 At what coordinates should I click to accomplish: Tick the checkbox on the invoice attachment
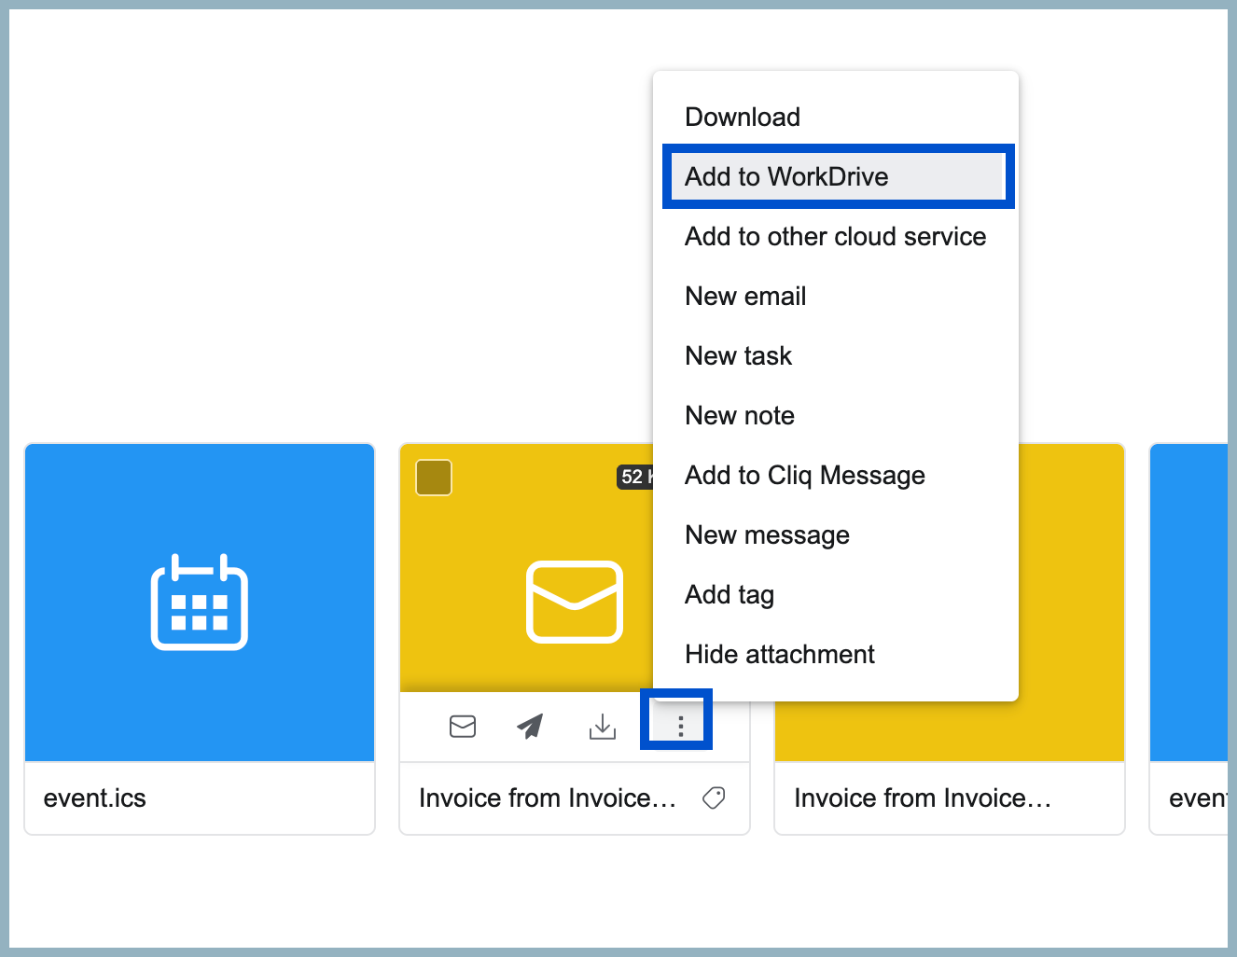click(x=434, y=478)
